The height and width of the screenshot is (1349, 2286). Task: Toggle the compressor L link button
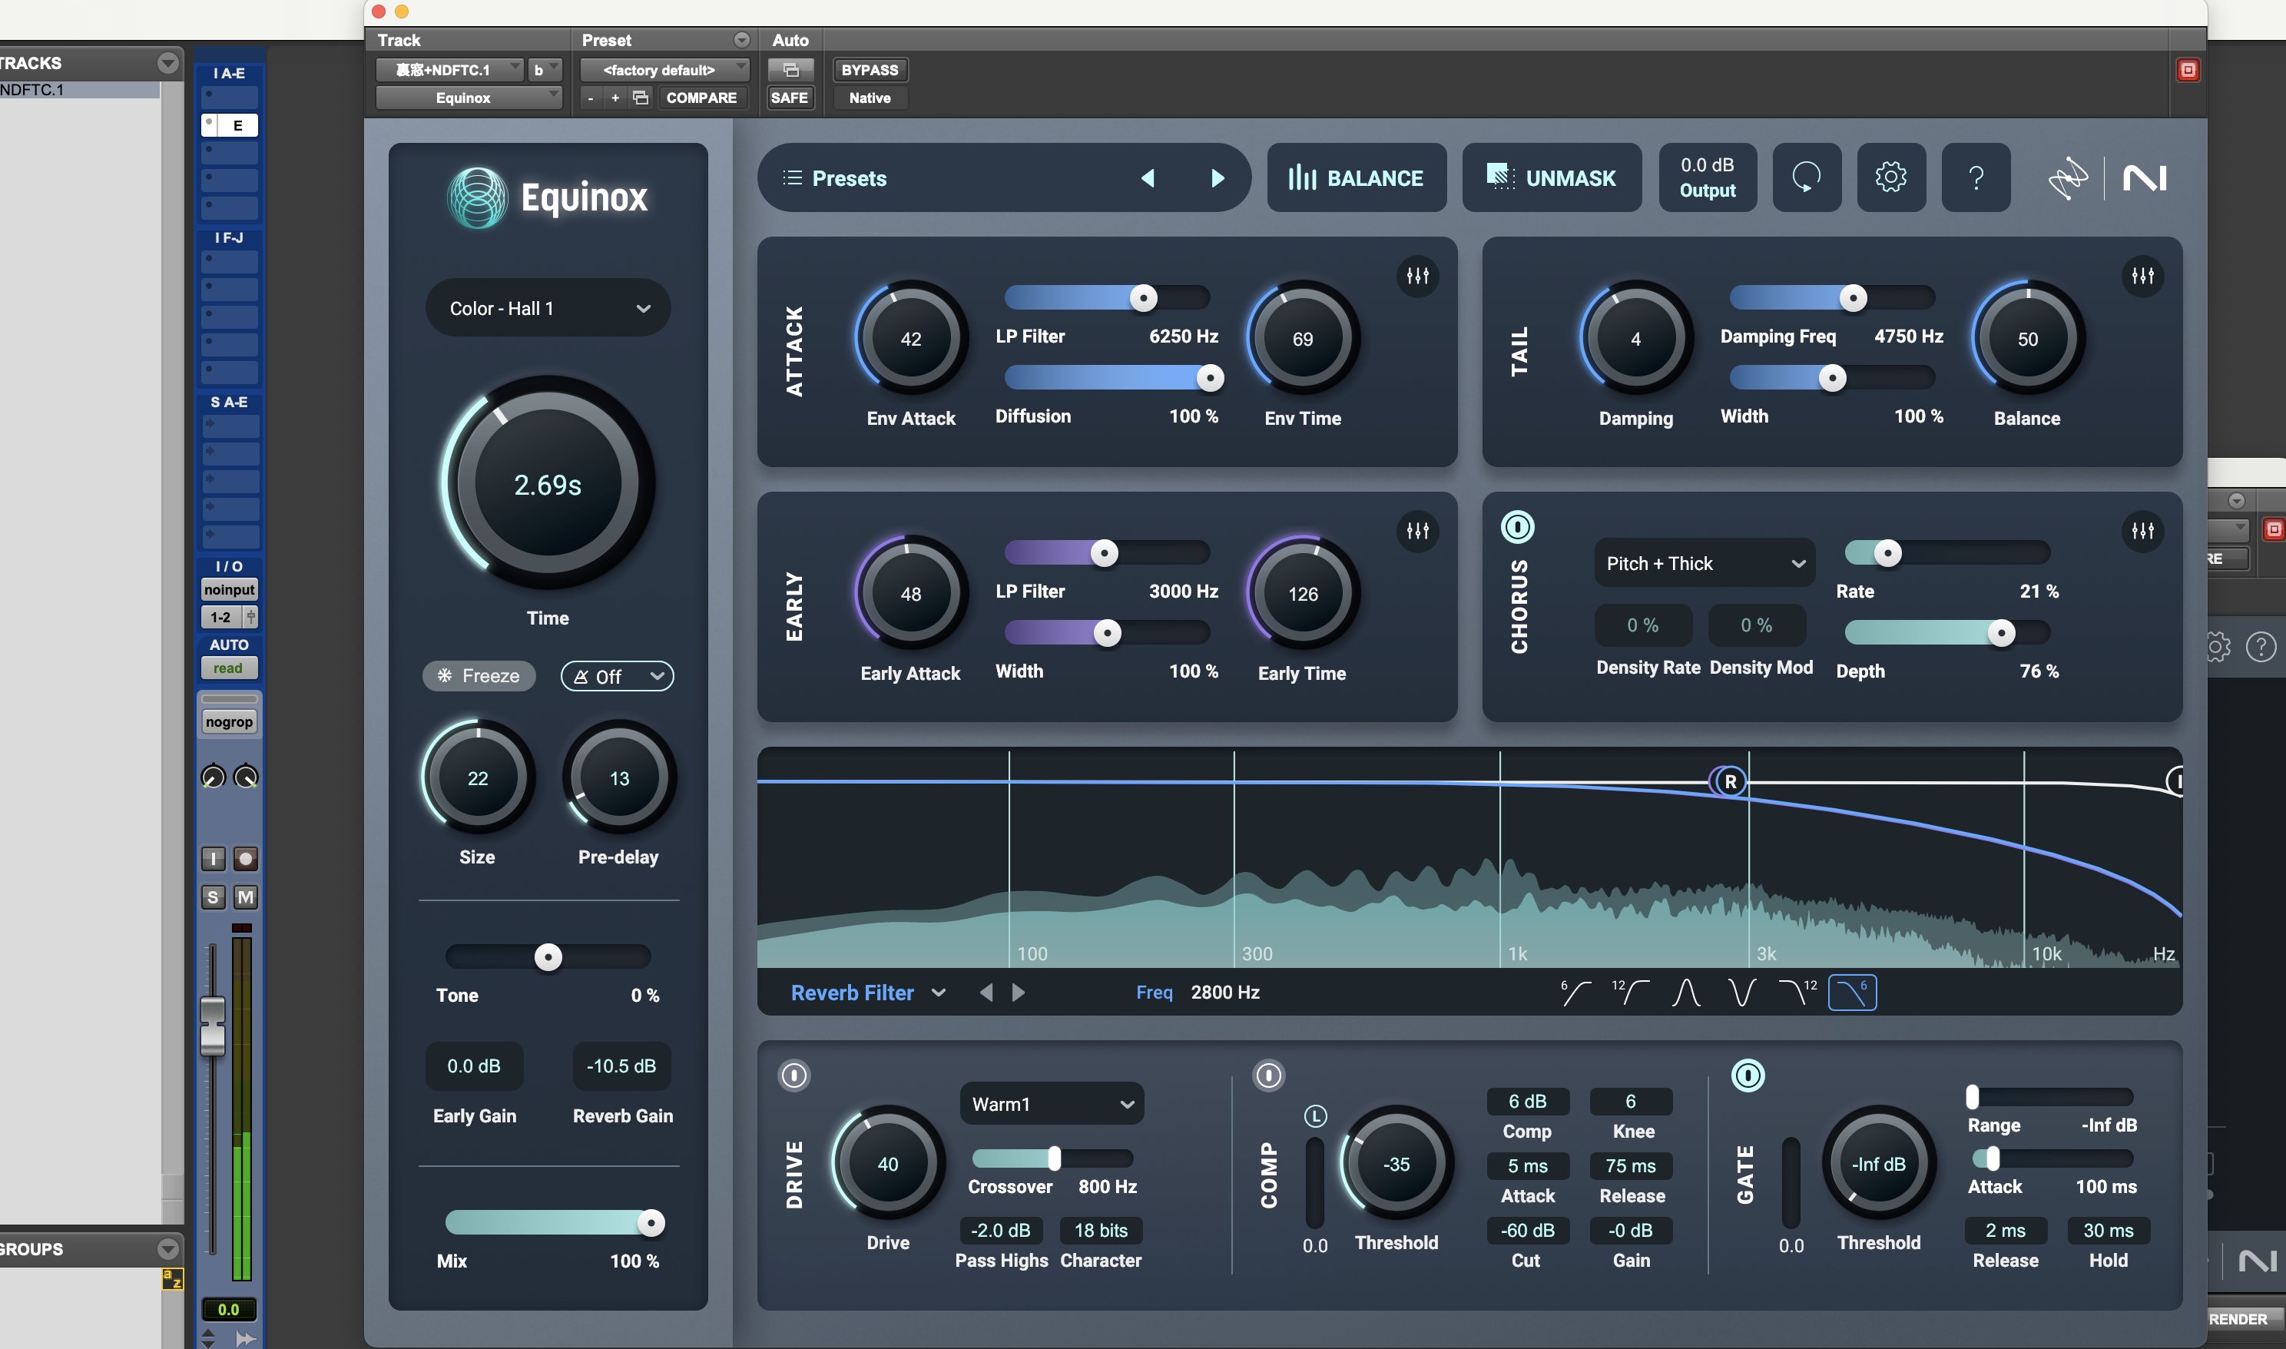1315,1115
